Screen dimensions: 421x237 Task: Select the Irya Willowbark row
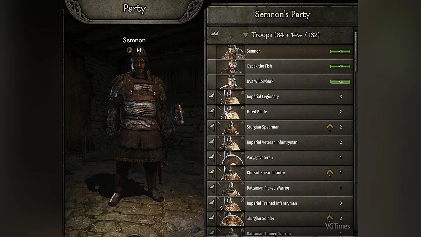point(280,81)
